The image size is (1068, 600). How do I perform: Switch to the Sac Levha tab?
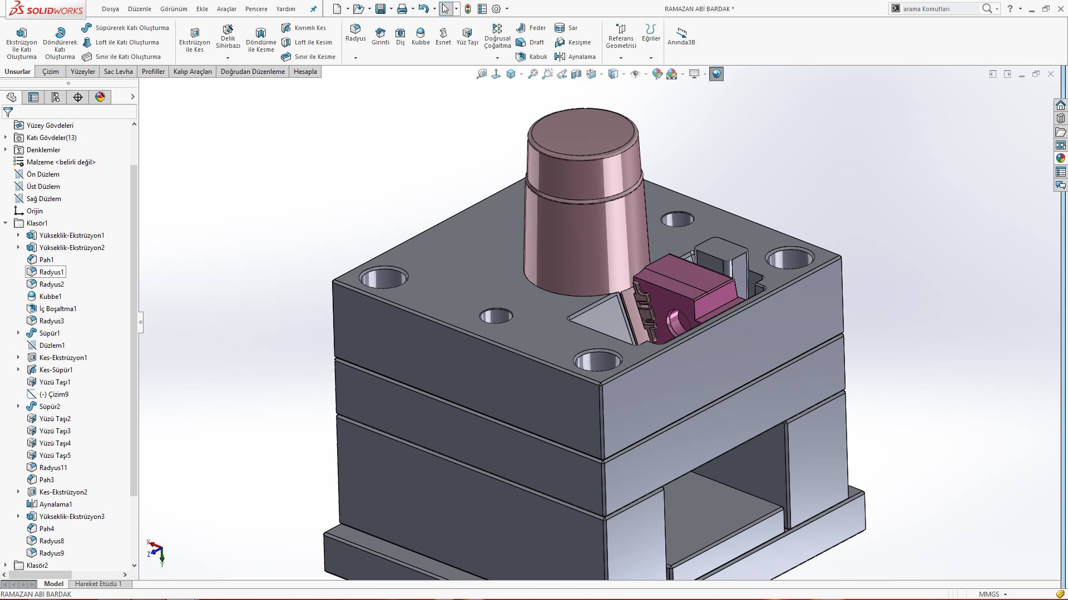[x=118, y=72]
